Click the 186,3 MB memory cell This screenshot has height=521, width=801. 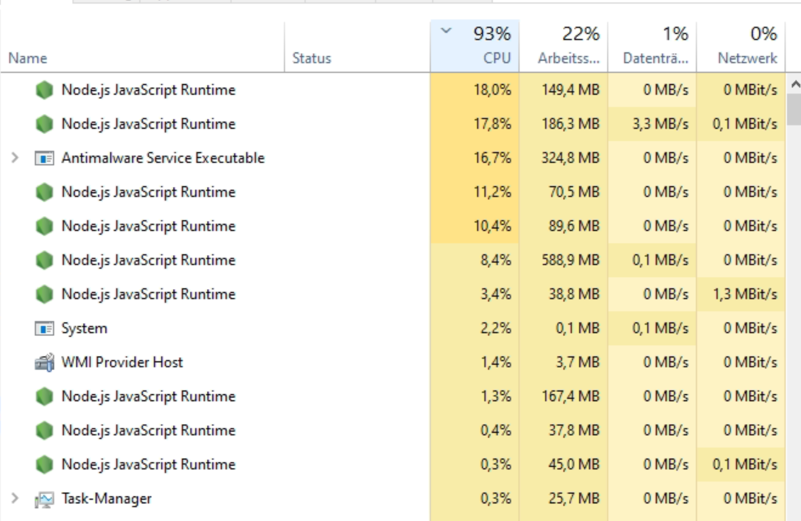(563, 124)
